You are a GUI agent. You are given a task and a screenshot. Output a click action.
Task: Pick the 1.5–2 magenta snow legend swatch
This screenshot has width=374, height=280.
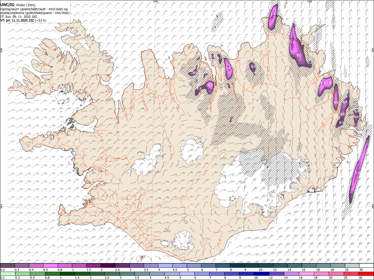point(93,266)
